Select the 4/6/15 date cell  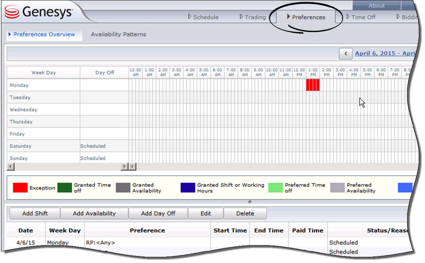pos(26,242)
